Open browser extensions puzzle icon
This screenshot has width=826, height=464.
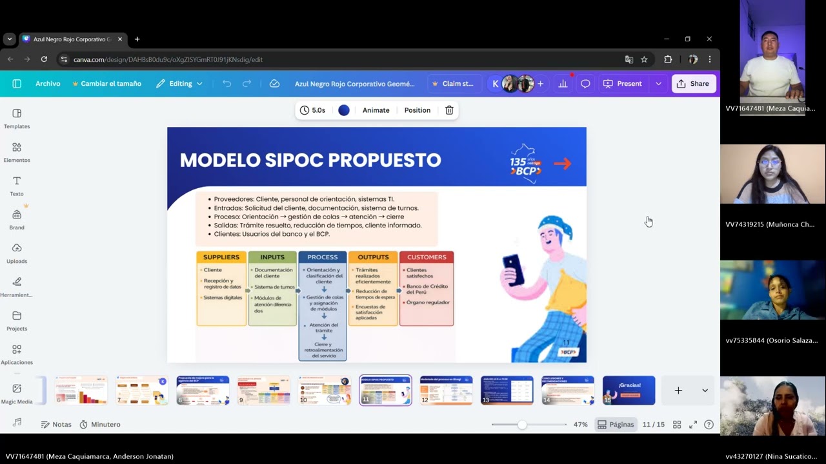coord(668,59)
